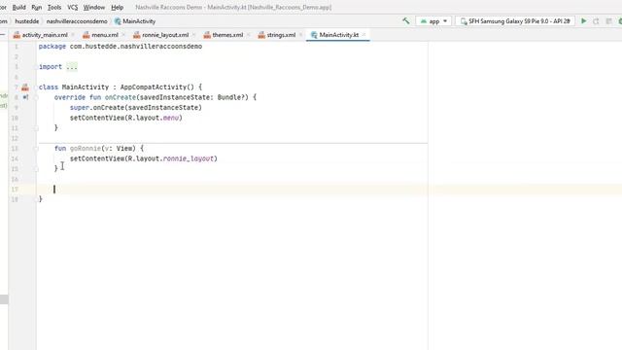Screen dimensions: 622x350
Task: Run the app with green play button
Action: (583, 21)
